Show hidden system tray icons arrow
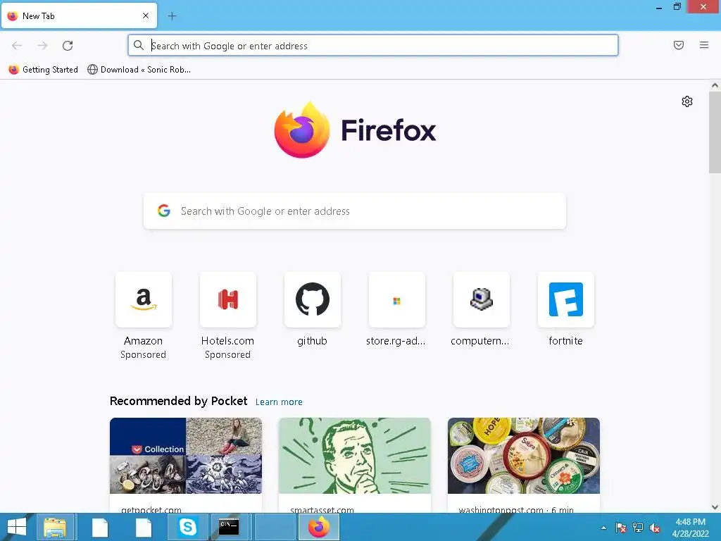Screen dimensions: 721x541 click(x=603, y=528)
